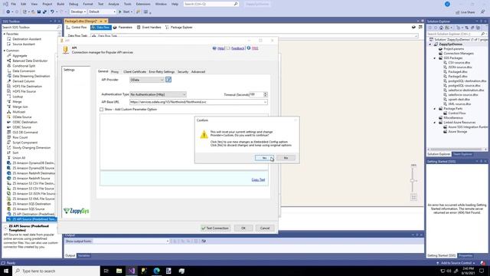Screen dimensions: 490x276
Task: Open the Feedback link in API dialog
Action: pyautogui.click(x=237, y=48)
